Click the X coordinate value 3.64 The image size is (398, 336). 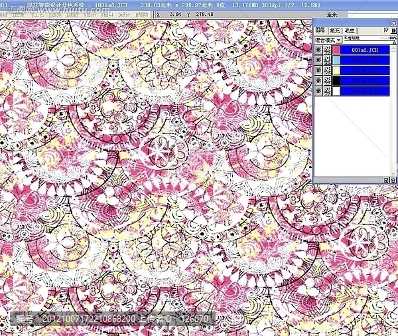coord(175,14)
